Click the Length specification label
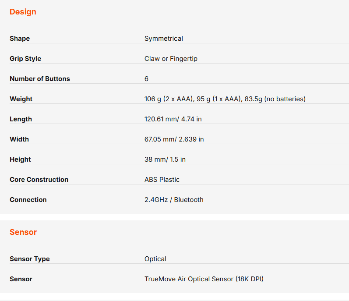 [x=21, y=119]
